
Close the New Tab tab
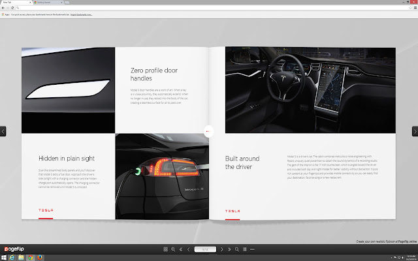pyautogui.click(x=30, y=2)
